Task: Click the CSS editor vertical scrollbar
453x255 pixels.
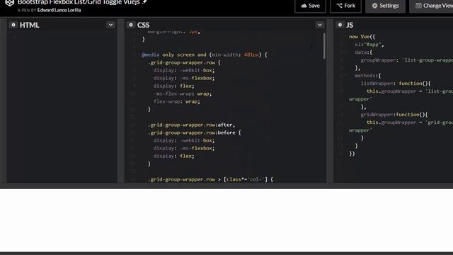Action: [x=324, y=45]
